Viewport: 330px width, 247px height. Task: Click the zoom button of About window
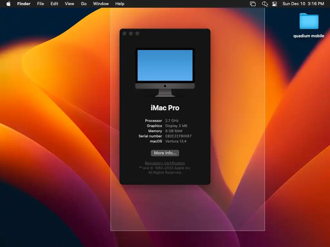[137, 33]
